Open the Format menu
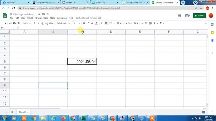 point(38,18)
